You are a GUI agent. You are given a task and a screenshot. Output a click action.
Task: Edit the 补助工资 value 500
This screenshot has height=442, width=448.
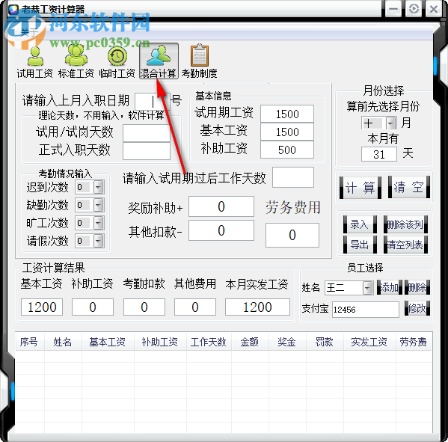tap(287, 150)
